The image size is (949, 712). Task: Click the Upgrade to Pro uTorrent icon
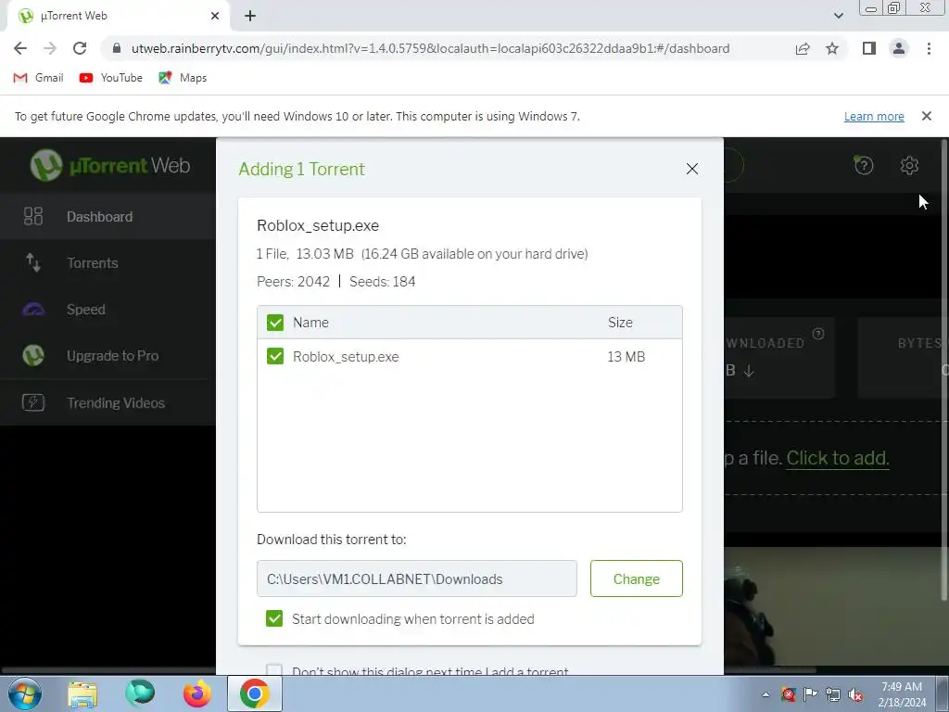click(33, 355)
